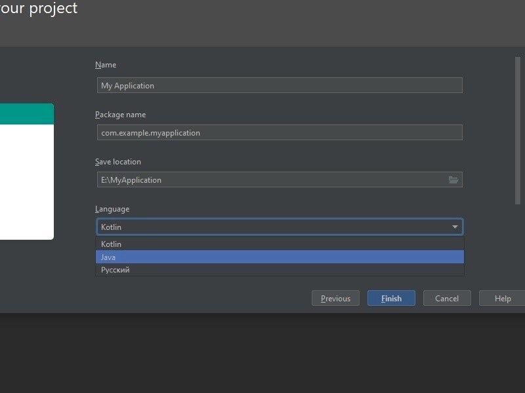Viewport: 525px width, 393px height.
Task: Focus the Name field containing My Application
Action: [x=279, y=85]
